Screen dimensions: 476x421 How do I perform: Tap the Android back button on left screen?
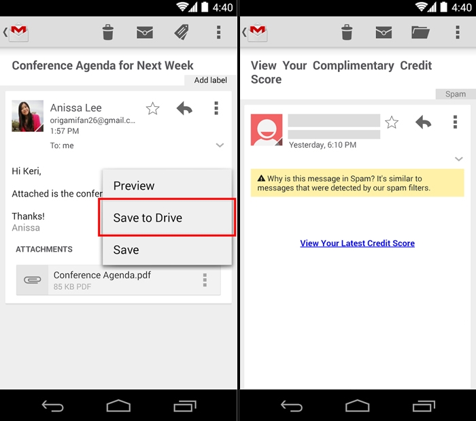pos(52,406)
